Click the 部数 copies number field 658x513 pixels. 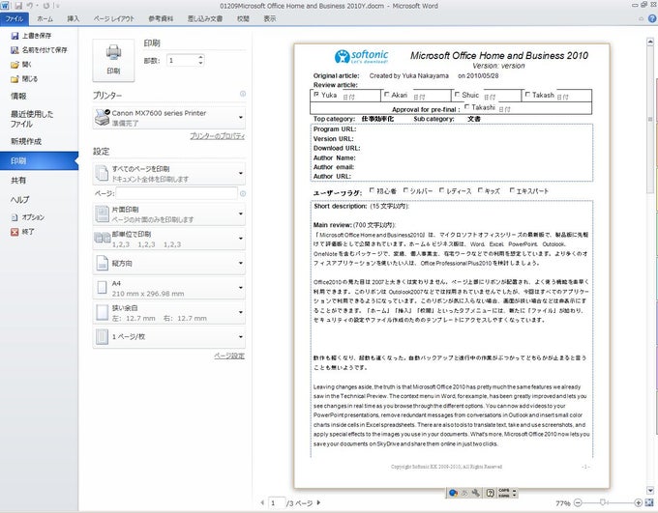[182, 60]
